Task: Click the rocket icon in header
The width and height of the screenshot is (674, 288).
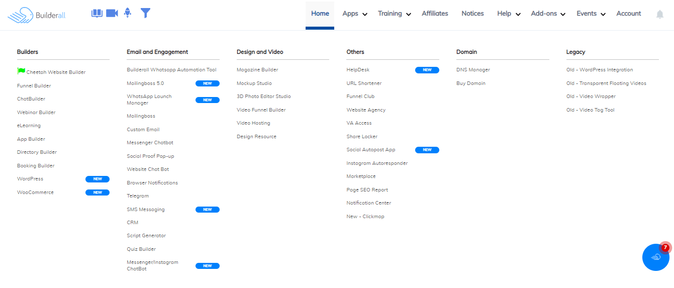Action: click(128, 13)
